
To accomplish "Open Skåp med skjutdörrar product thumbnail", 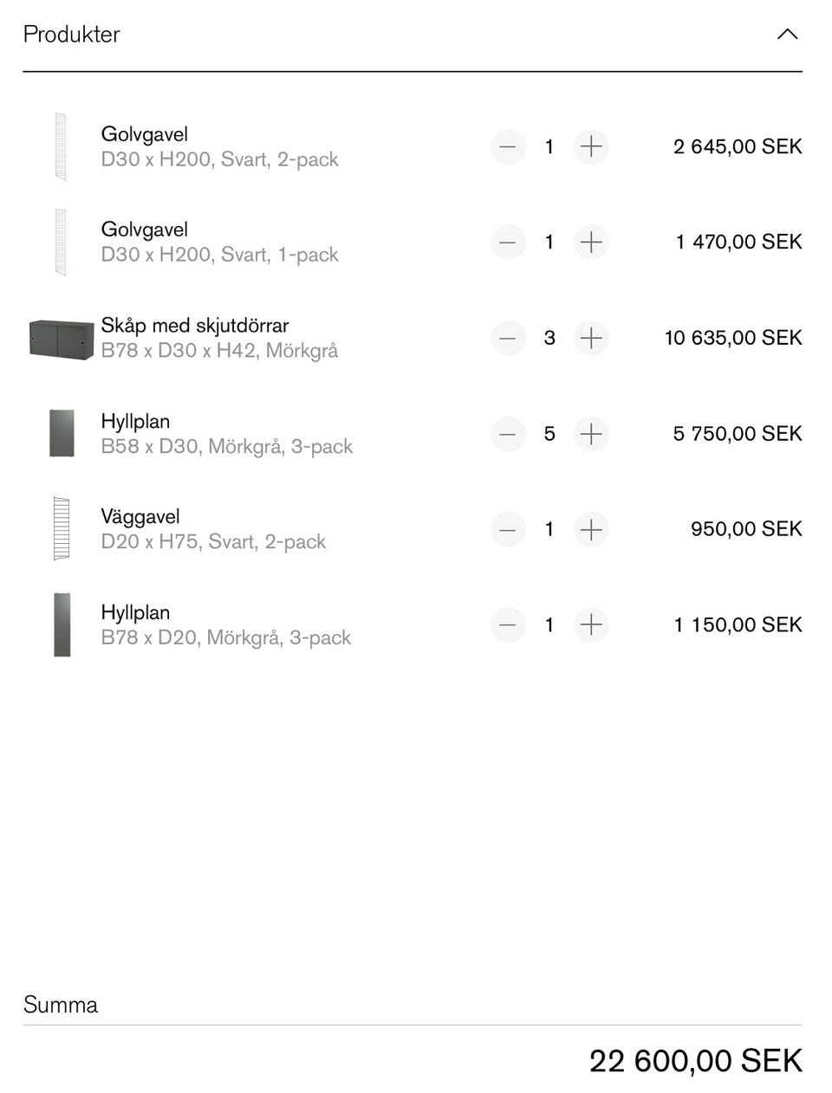I will (61, 339).
